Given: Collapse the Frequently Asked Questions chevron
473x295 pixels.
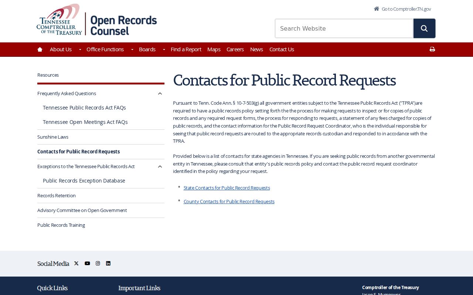Looking at the screenshot, I should [x=160, y=94].
